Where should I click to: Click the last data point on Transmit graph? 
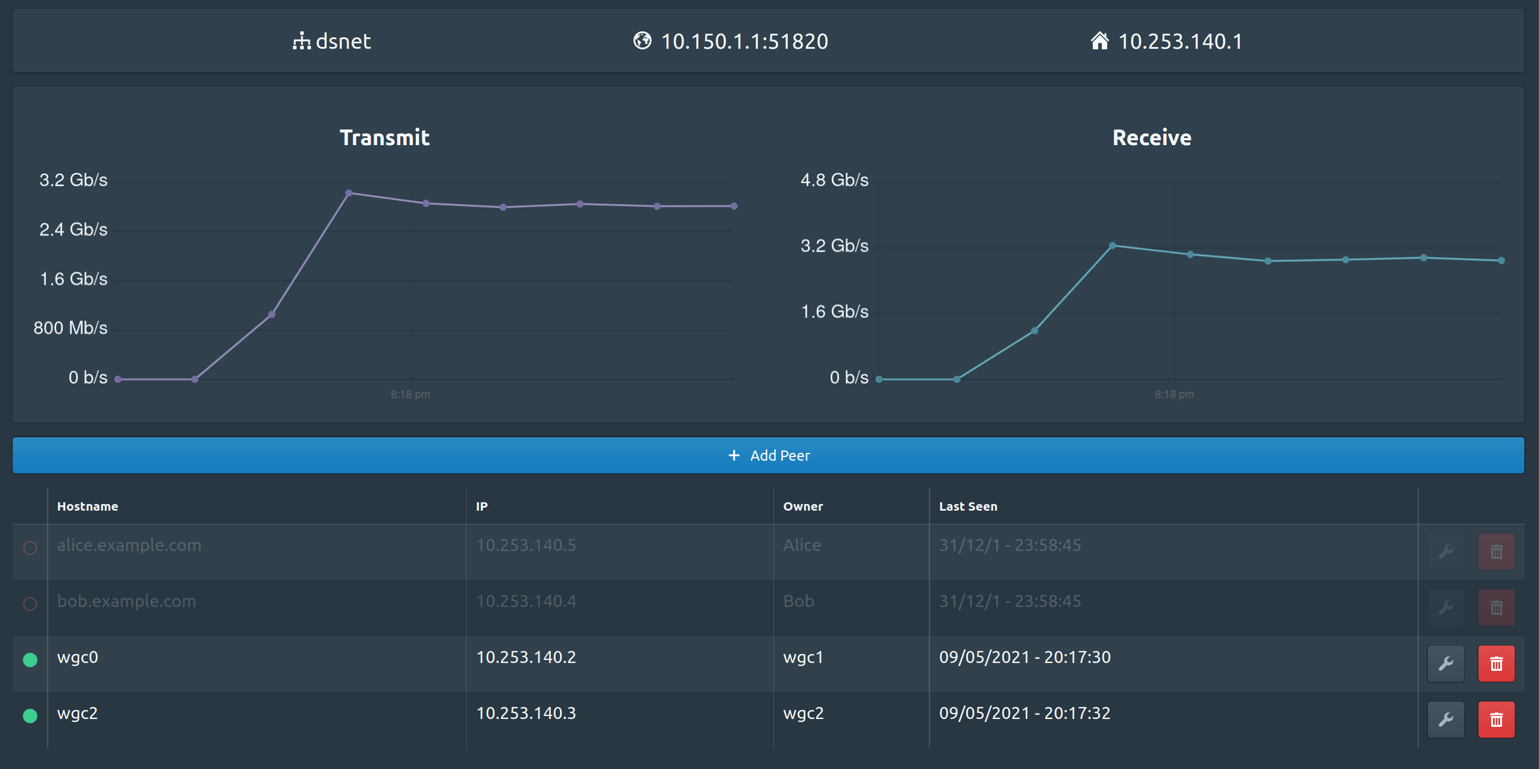[734, 206]
